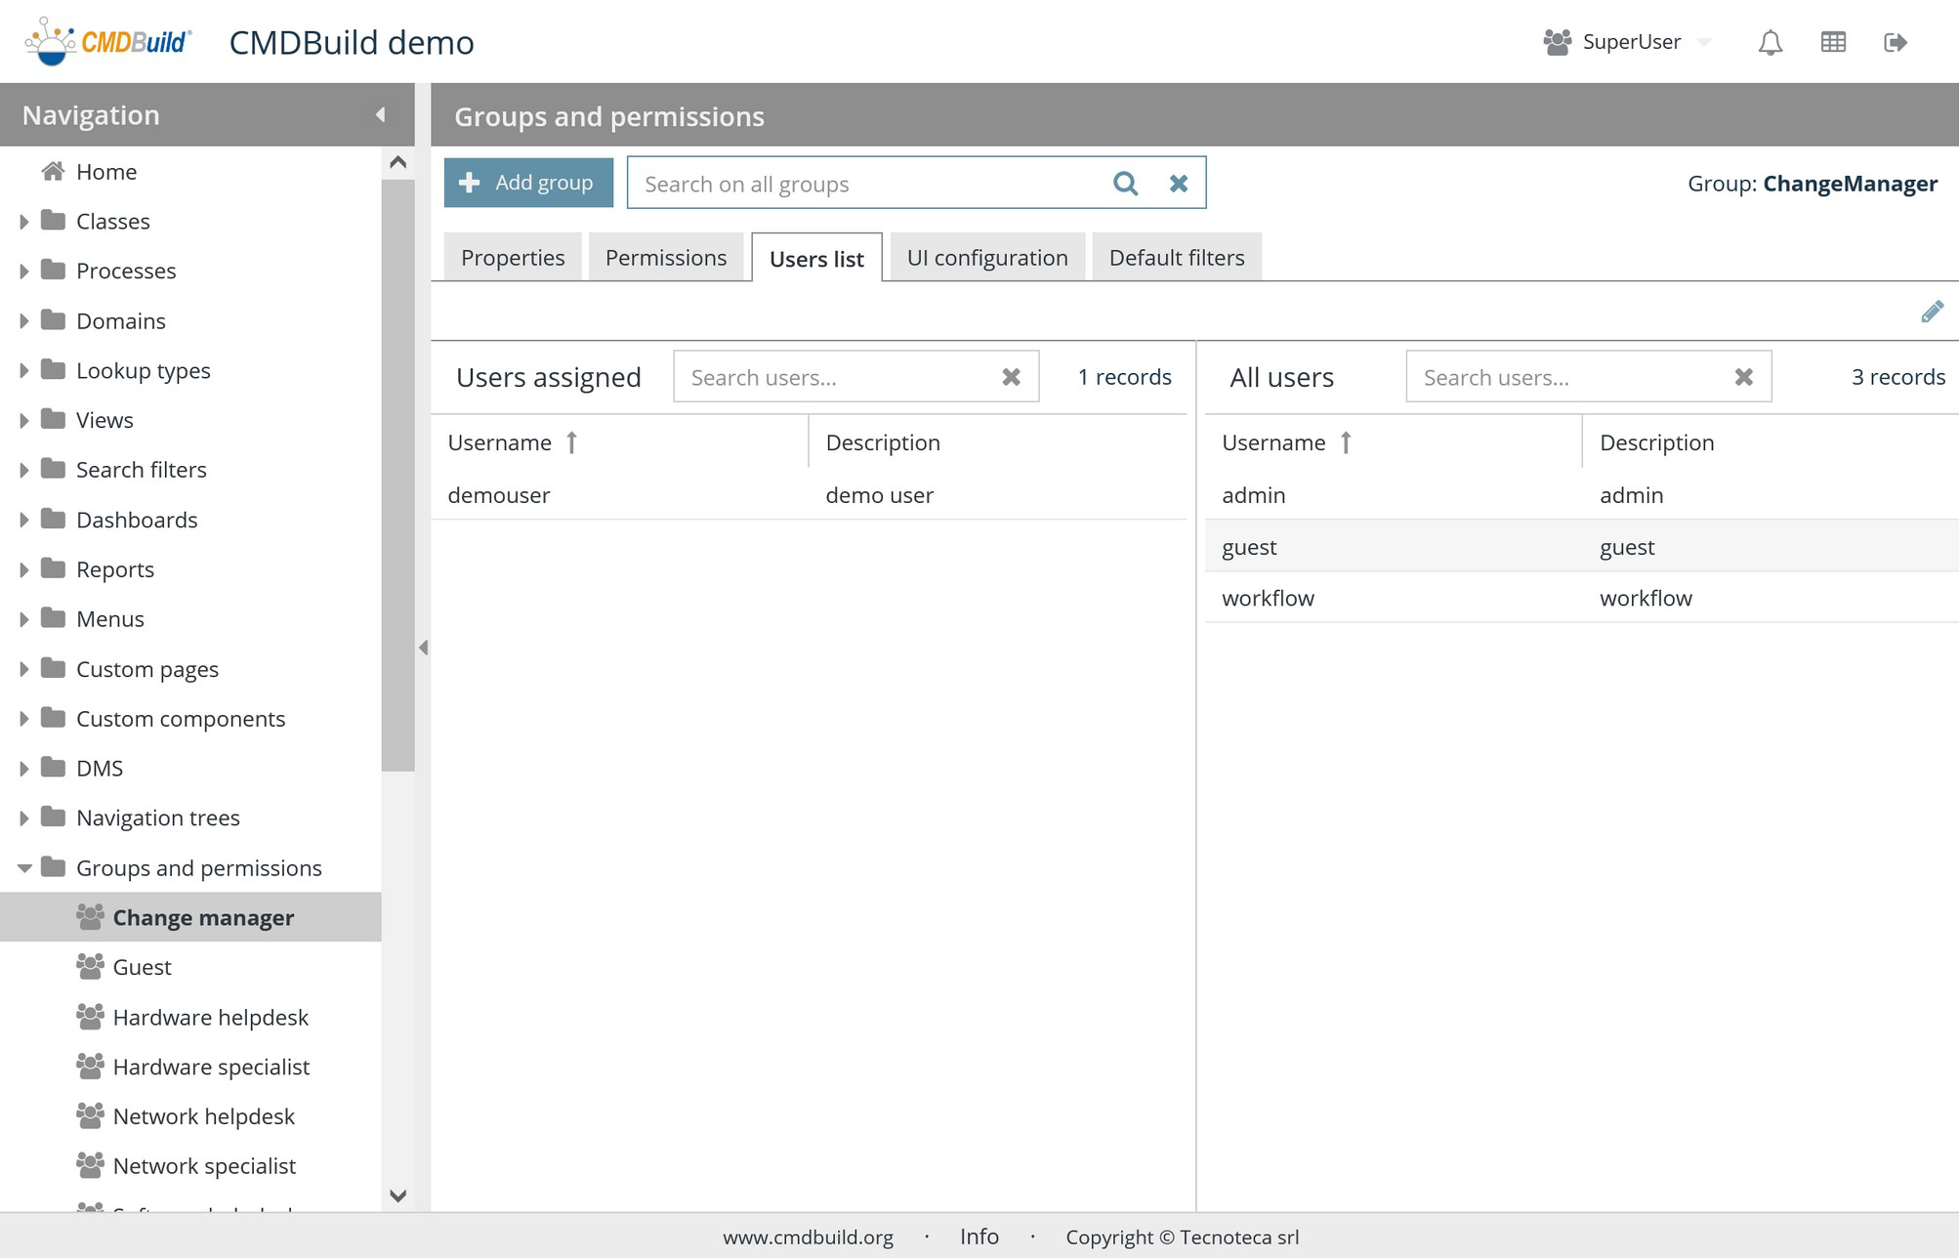Click the magnifier search icon for groups
Image resolution: width=1959 pixels, height=1258 pixels.
[1125, 184]
